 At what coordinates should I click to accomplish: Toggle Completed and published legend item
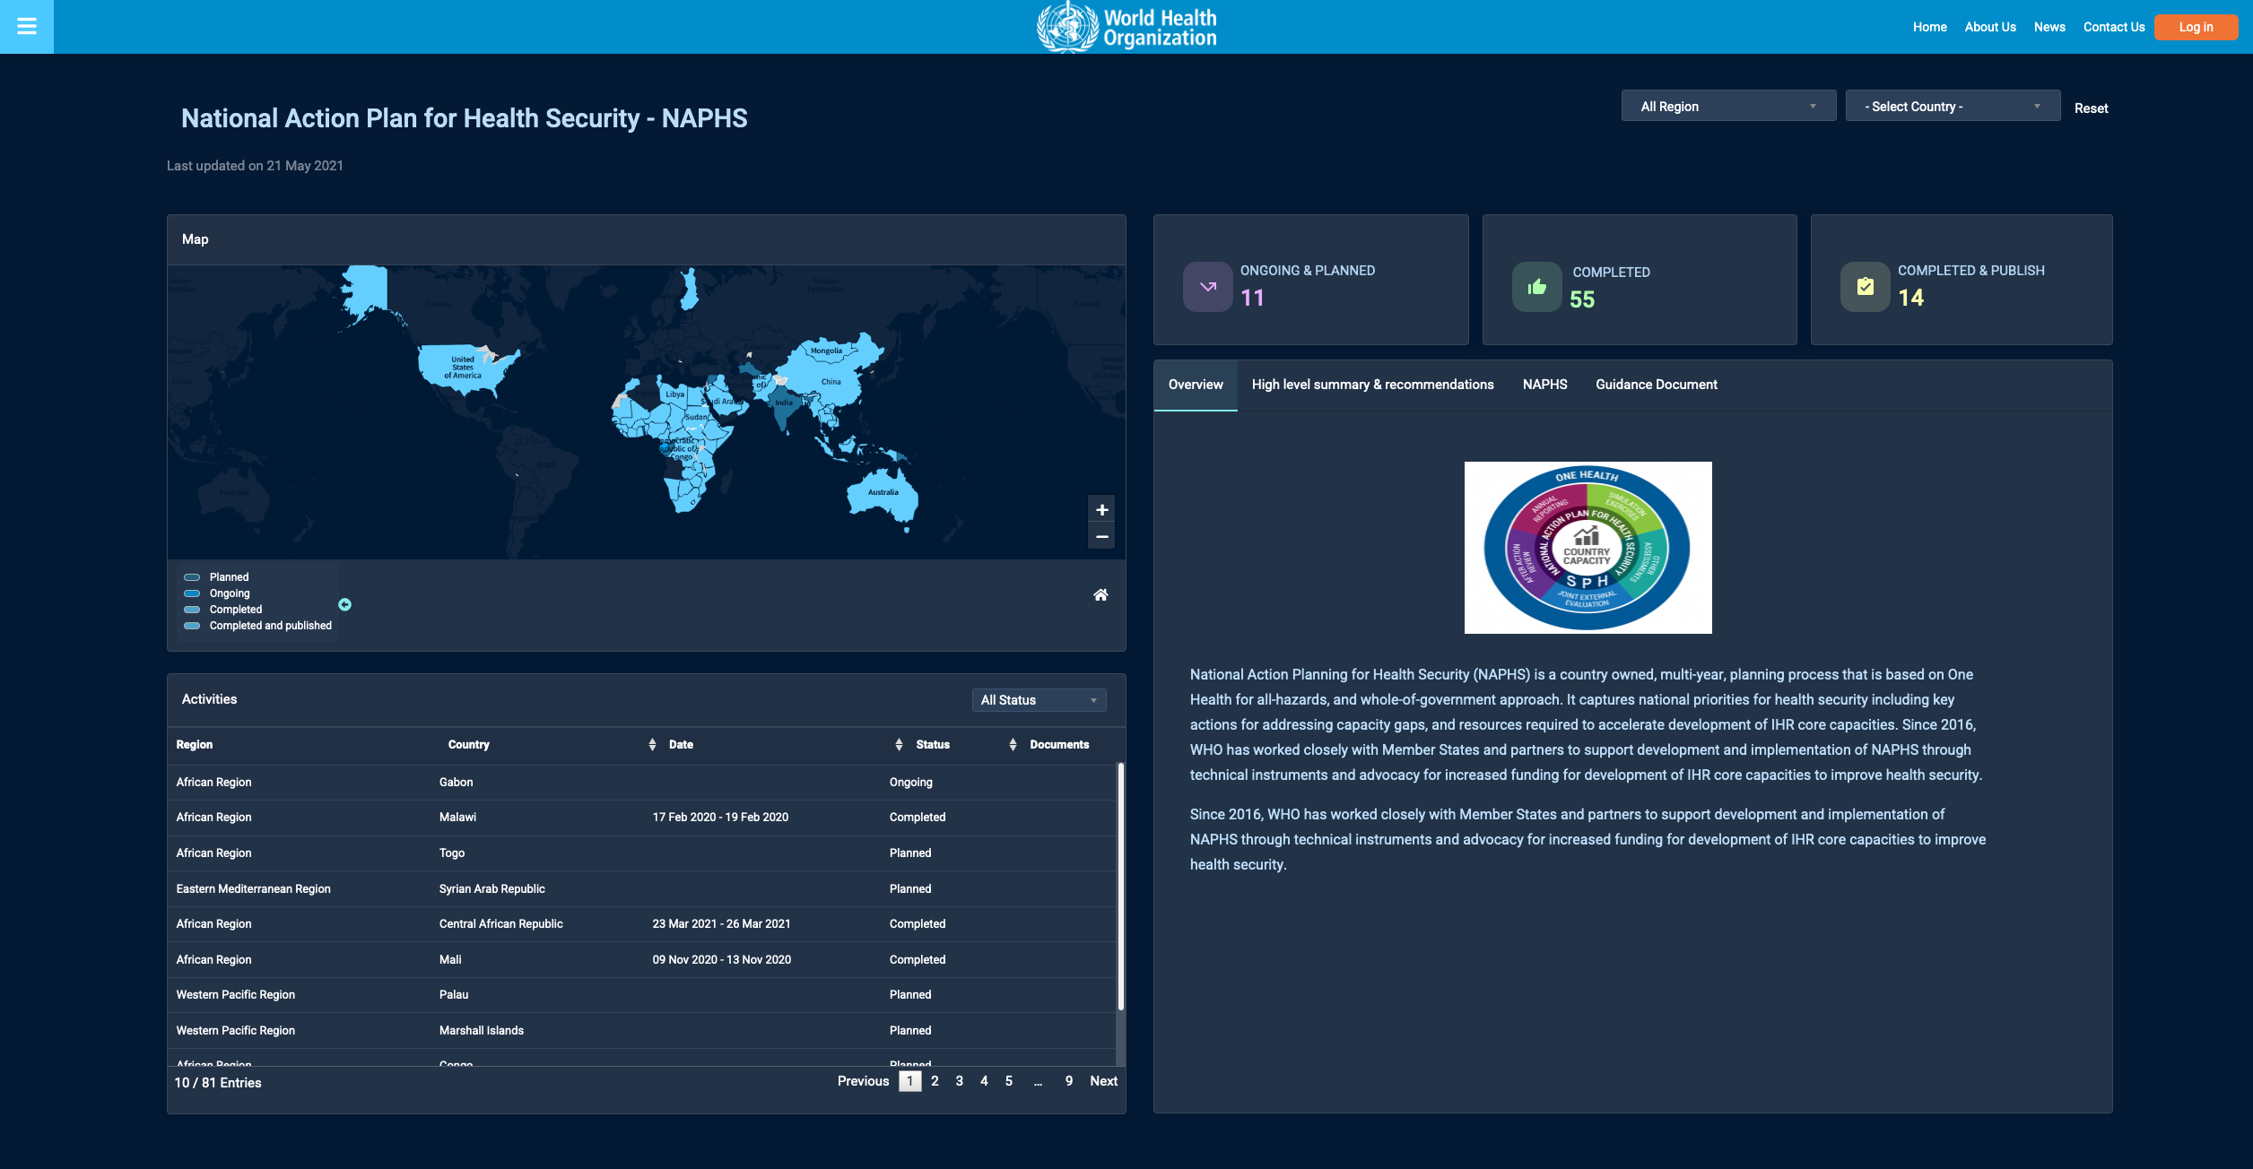click(x=269, y=626)
